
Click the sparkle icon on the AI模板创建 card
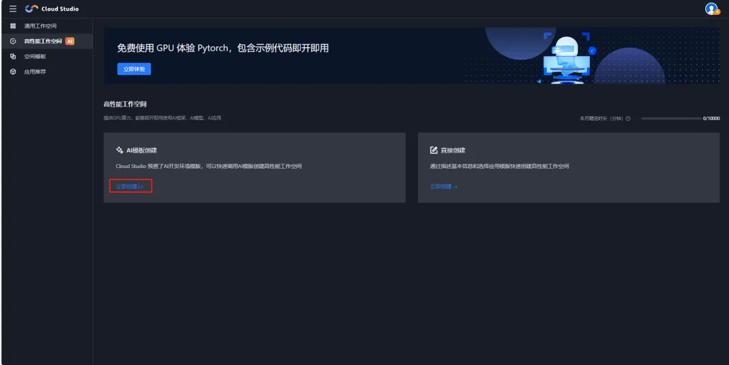(119, 150)
